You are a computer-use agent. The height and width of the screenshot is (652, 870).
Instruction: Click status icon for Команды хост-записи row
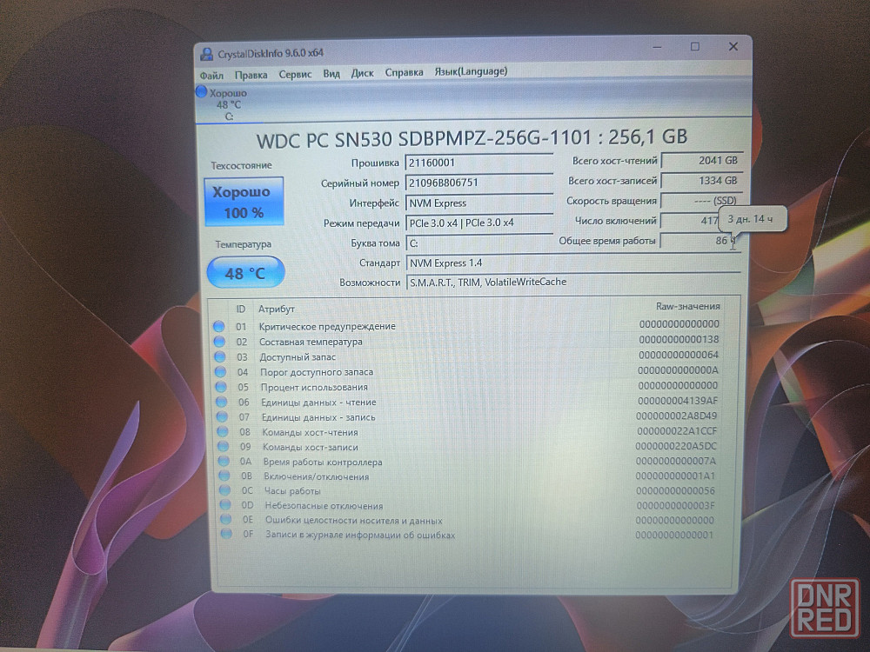tap(223, 446)
